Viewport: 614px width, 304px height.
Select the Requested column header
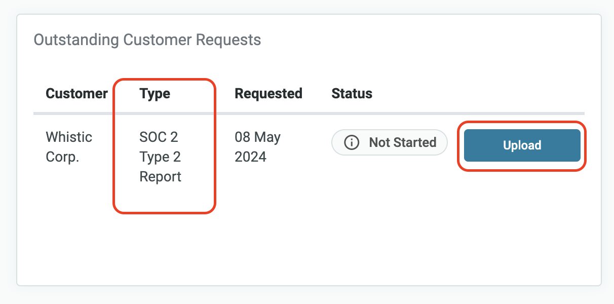pyautogui.click(x=268, y=94)
